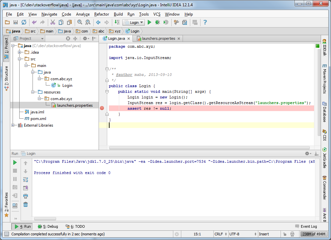The width and height of the screenshot is (331, 240).
Task: Open the Refactor menu
Action: tap(101, 14)
